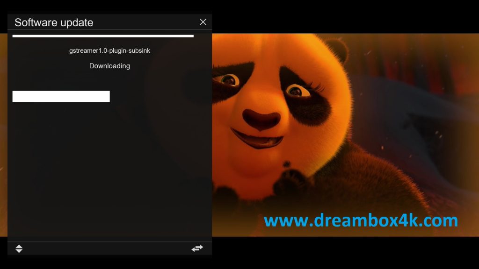The image size is (479, 269).
Task: Click the left-right swap arrows icon
Action: 197,248
